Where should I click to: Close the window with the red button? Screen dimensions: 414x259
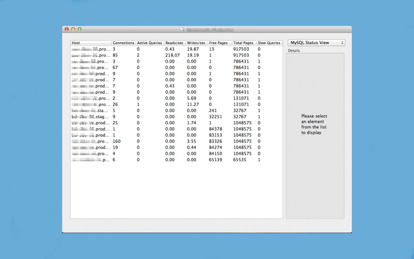pyautogui.click(x=67, y=29)
